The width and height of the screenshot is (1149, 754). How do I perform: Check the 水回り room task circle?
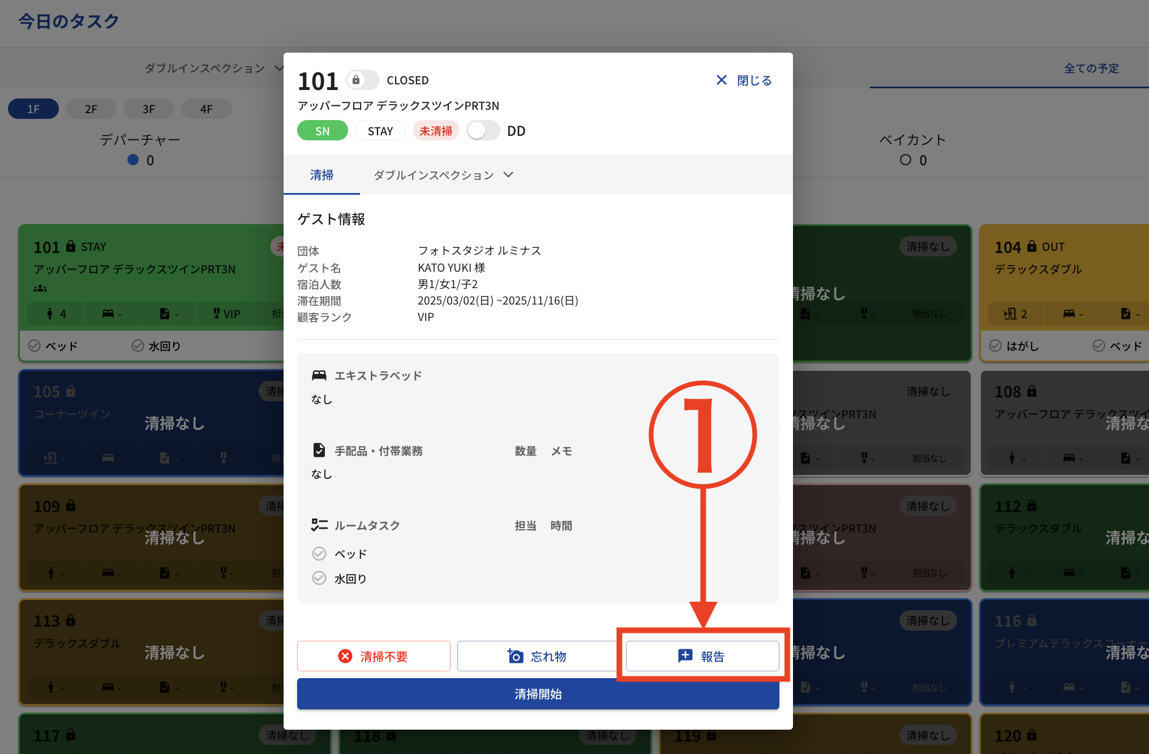pyautogui.click(x=319, y=578)
